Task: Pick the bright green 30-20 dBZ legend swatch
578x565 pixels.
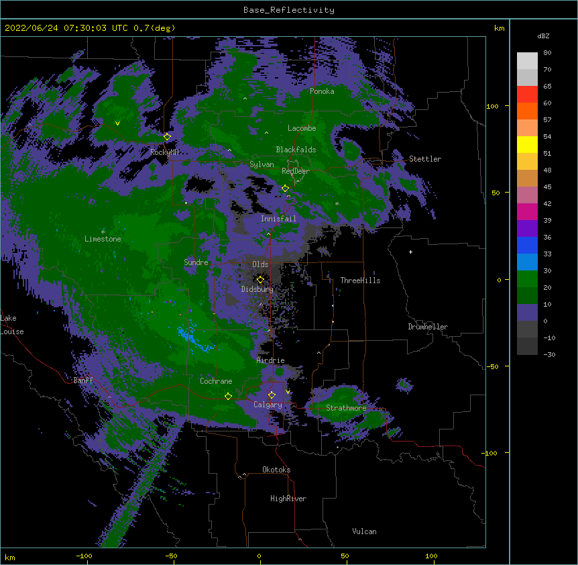Action: pos(527,279)
